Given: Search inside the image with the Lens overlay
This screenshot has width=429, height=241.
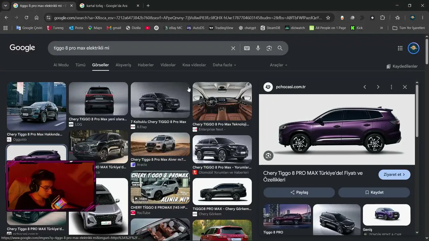Looking at the screenshot, I should point(268,156).
